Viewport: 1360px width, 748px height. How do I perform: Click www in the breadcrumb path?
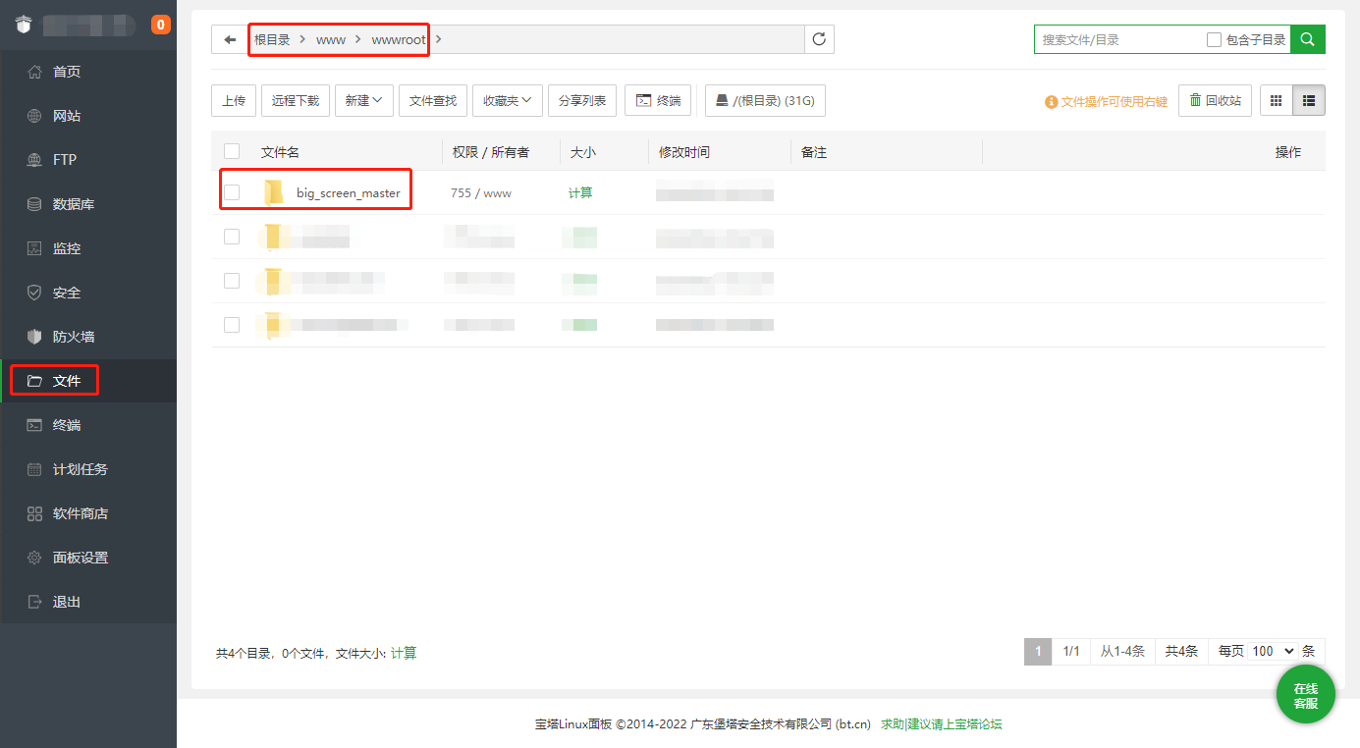(331, 39)
